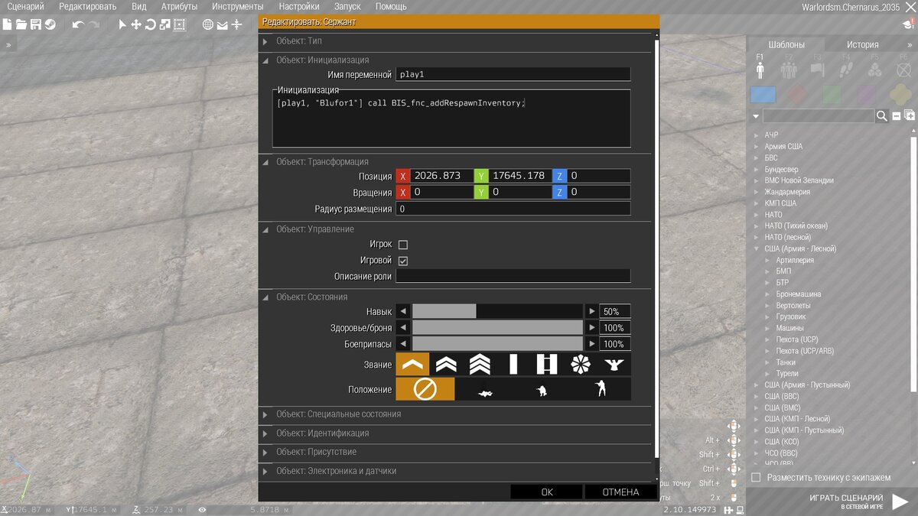Save scenario with the floppy disk icon
This screenshot has height=516, width=918.
click(35, 24)
